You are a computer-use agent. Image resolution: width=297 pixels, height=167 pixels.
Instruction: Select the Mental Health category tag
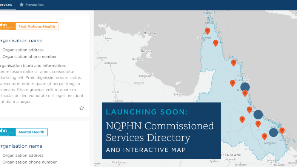(x=31, y=132)
